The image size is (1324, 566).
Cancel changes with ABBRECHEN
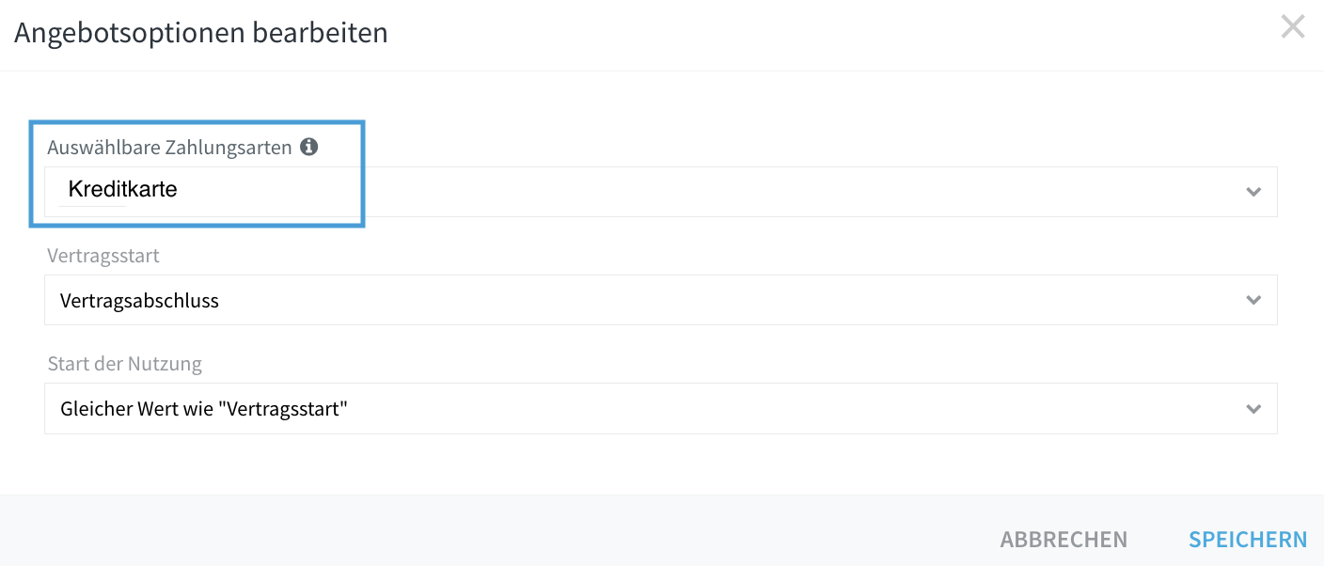pos(1064,540)
